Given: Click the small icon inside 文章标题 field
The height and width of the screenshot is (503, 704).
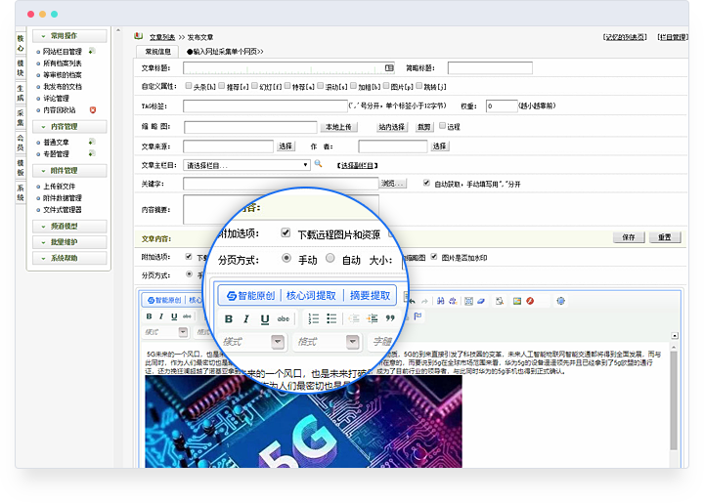Looking at the screenshot, I should [x=389, y=67].
